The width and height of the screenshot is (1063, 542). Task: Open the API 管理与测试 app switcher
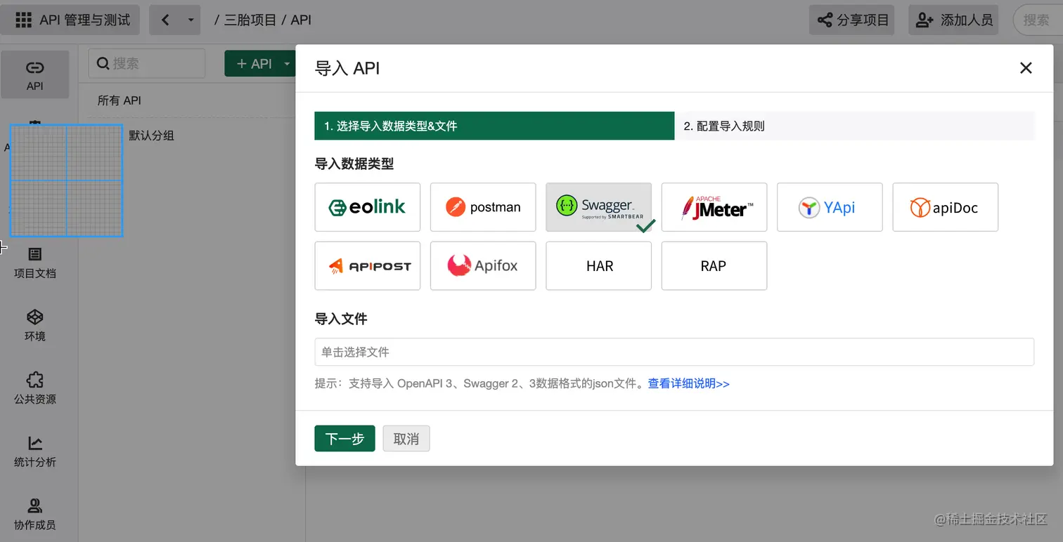70,20
